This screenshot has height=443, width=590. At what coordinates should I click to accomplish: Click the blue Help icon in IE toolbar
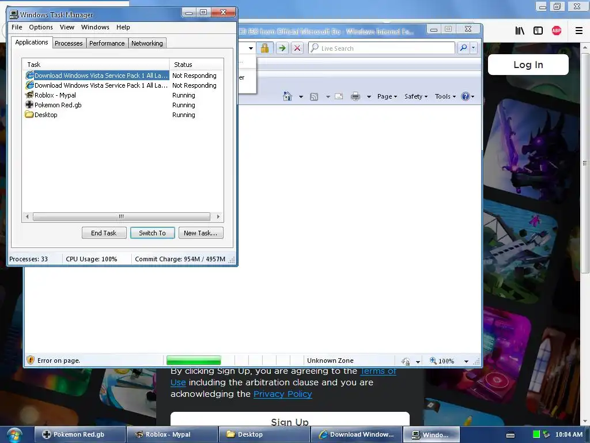[466, 96]
